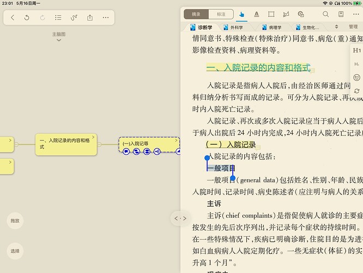Click the 主诉 bold heading in document
Screen dimensions: 363x273
(214, 204)
